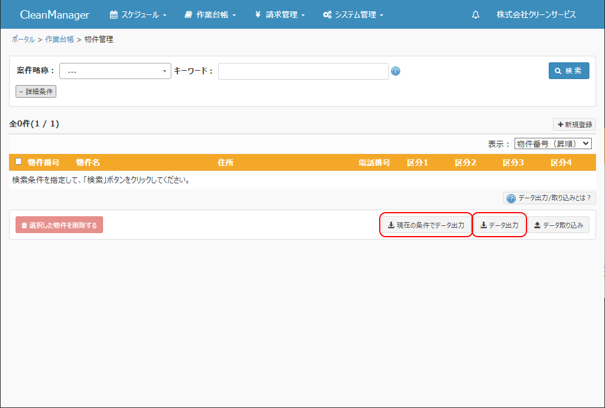Open the 作業台帳 menu
Viewport: 605px width, 408px height.
click(x=210, y=15)
